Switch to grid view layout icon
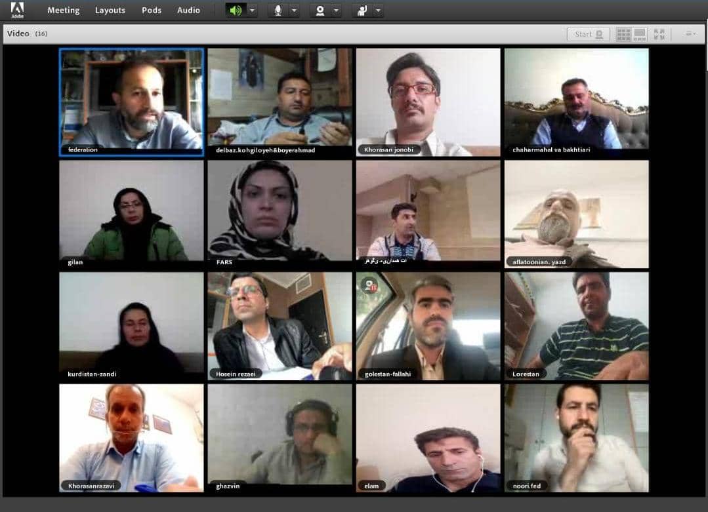Viewport: 708px width, 512px height. point(623,34)
